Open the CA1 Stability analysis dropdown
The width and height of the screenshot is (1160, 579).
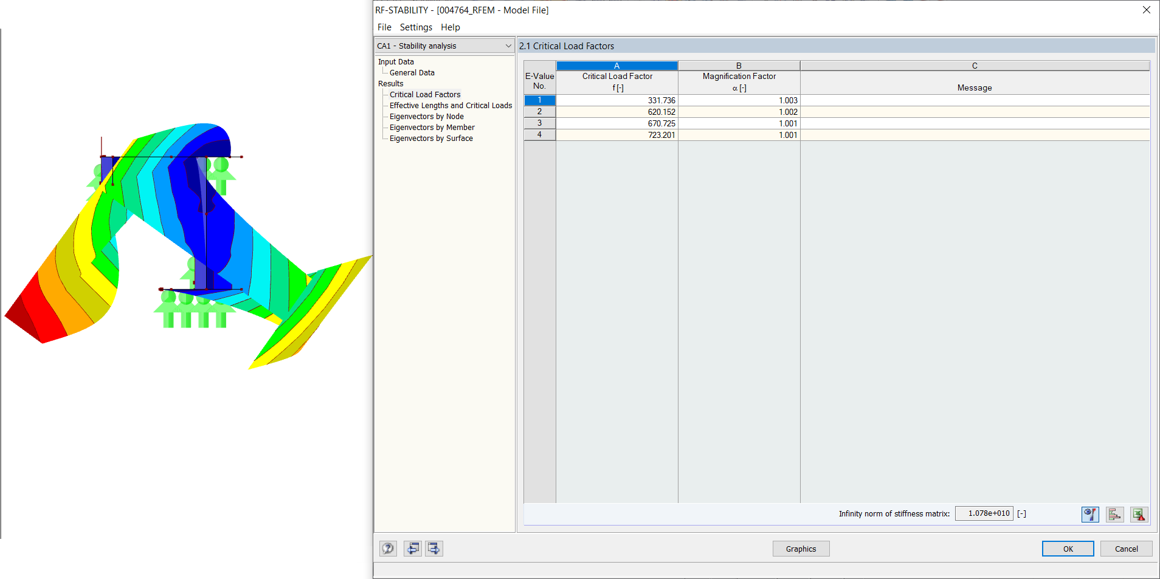point(508,46)
